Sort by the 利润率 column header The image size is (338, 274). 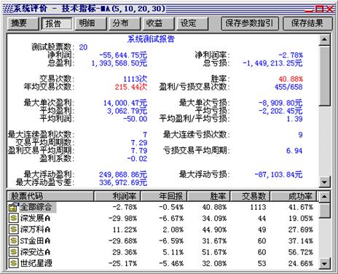click(117, 196)
